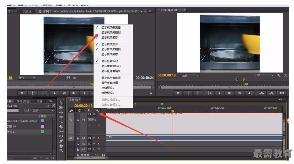
Task: Click the Lift button in program monitor
Action: (x=261, y=93)
